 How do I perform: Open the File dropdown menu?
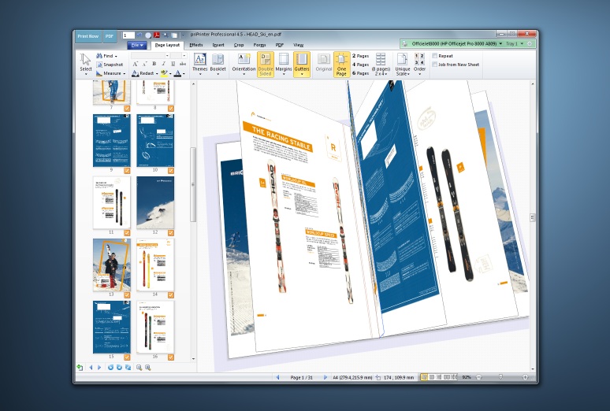tap(137, 45)
